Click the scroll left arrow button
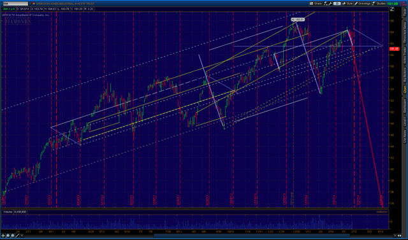This screenshot has height=240, width=408. (22, 236)
